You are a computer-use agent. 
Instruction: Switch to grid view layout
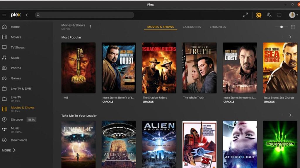click(x=293, y=27)
